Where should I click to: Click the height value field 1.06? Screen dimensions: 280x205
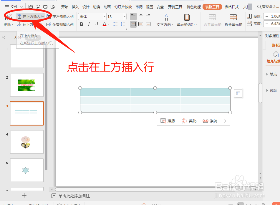click(275, 16)
